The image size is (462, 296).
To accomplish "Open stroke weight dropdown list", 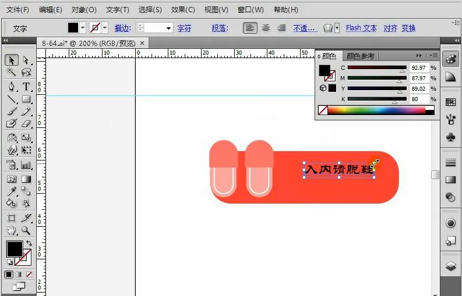I will (168, 28).
